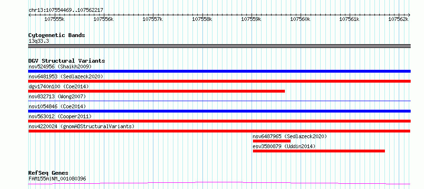Open variant dgv1740n100 (Coe2014)
Image resolution: width=424 pixels, height=189 pixels.
click(59, 86)
